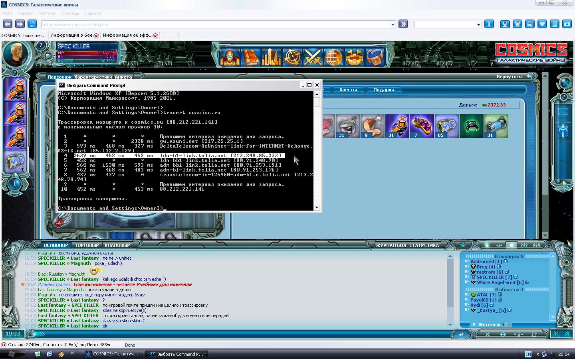Click the info icon next to Andromed [1]
Screen dimensions: 575x359
click(506, 262)
